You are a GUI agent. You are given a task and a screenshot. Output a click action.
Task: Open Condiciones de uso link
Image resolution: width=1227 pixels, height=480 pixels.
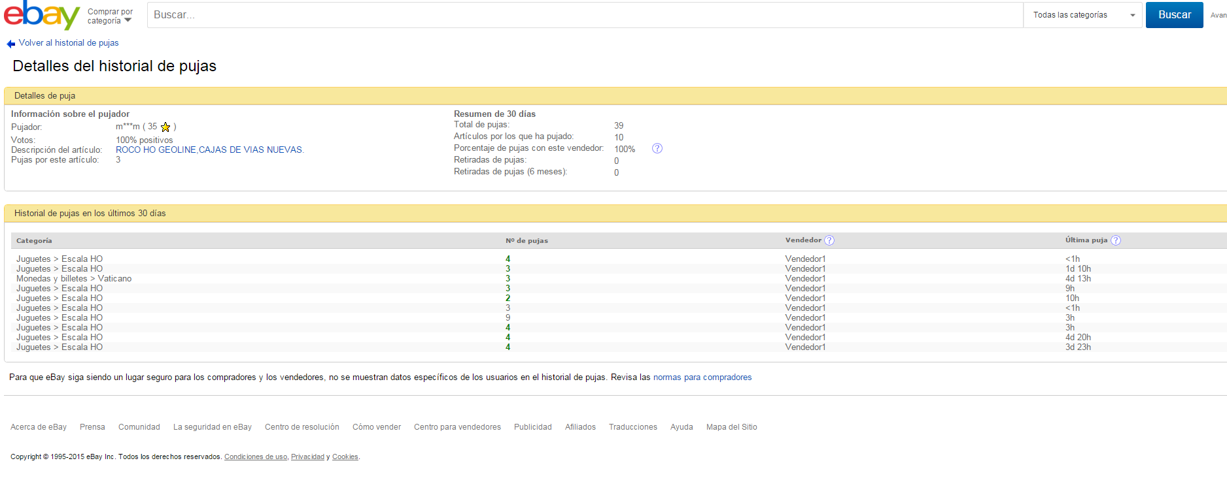point(256,457)
